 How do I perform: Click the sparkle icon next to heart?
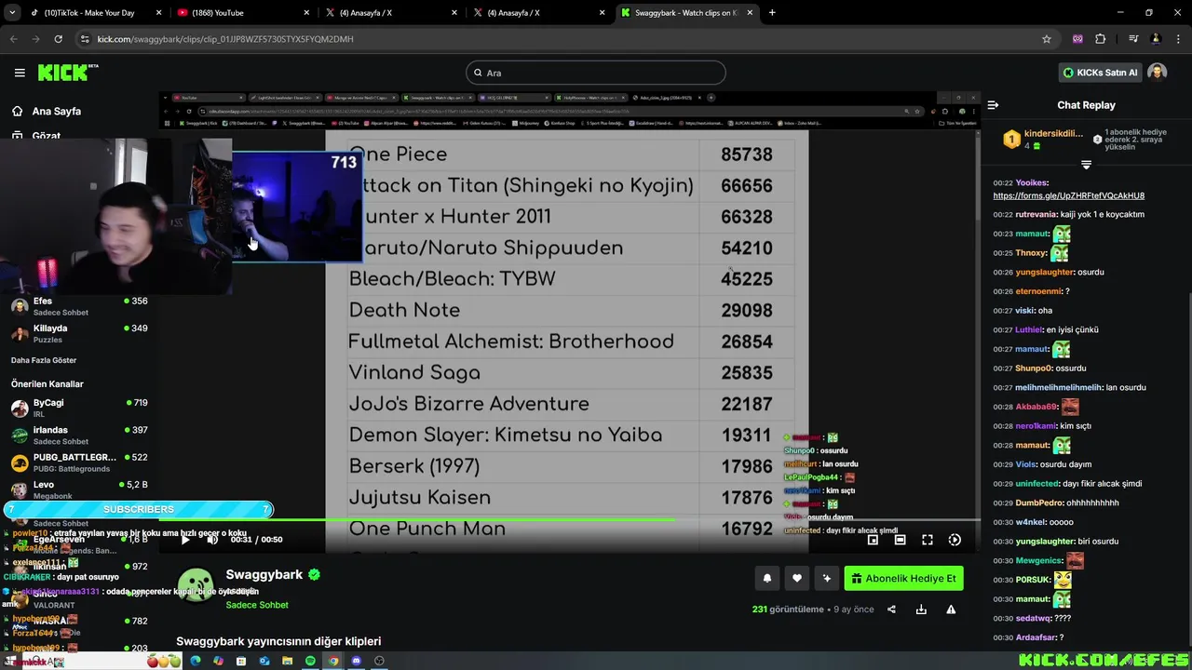coord(827,578)
